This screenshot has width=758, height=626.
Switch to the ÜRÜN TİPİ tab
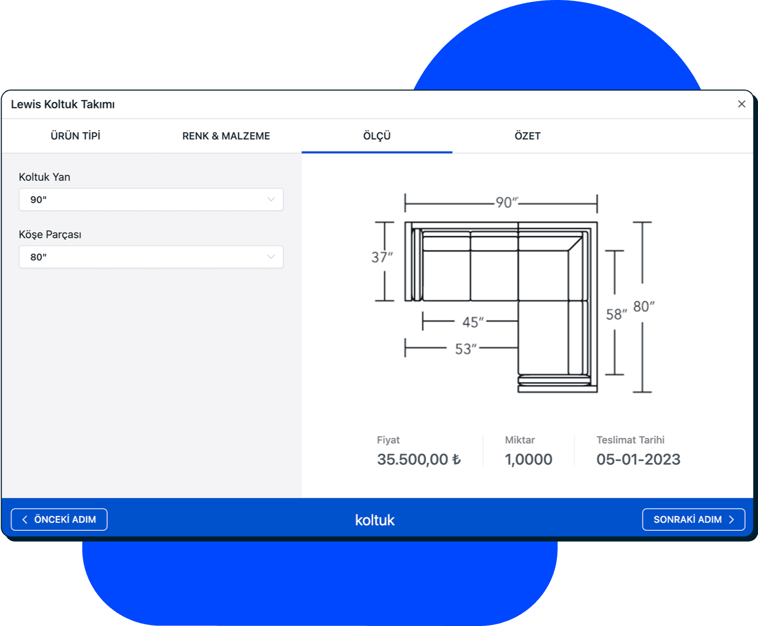[75, 136]
